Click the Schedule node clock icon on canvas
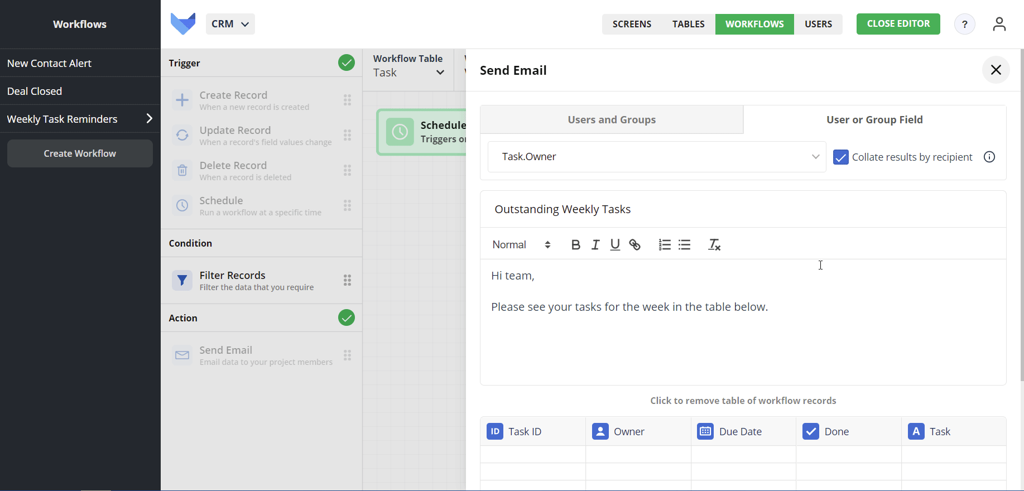The image size is (1024, 491). click(x=400, y=132)
